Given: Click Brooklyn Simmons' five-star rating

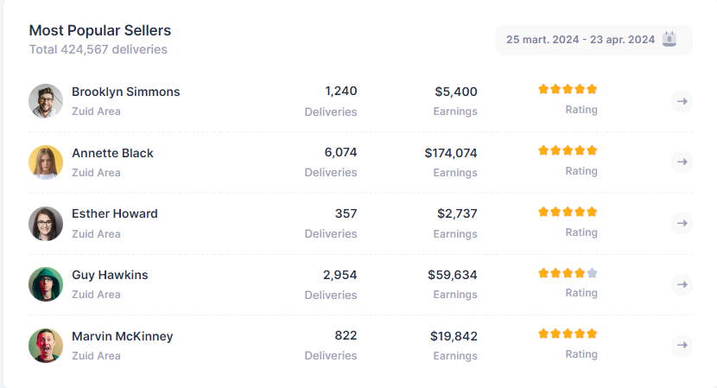Looking at the screenshot, I should coord(568,89).
